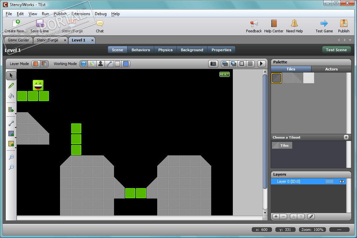
Task: Click the Create New toolbar icon
Action: [x=16, y=23]
